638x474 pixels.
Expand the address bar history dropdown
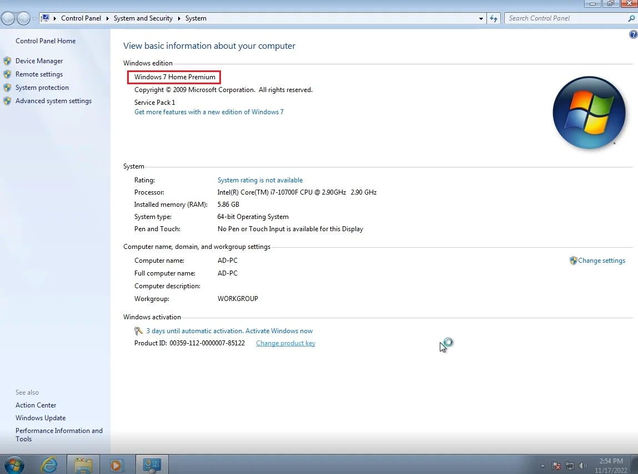pyautogui.click(x=481, y=18)
